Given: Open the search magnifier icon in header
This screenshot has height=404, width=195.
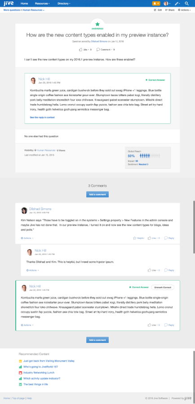Looking at the screenshot, I should [x=187, y=4].
